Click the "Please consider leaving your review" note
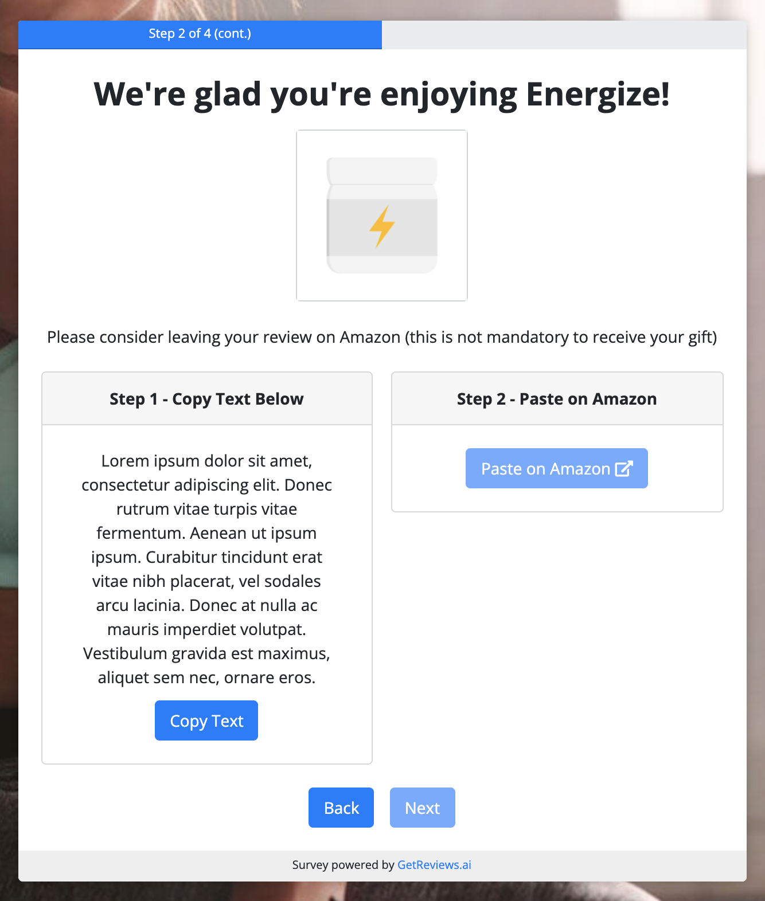 click(382, 337)
